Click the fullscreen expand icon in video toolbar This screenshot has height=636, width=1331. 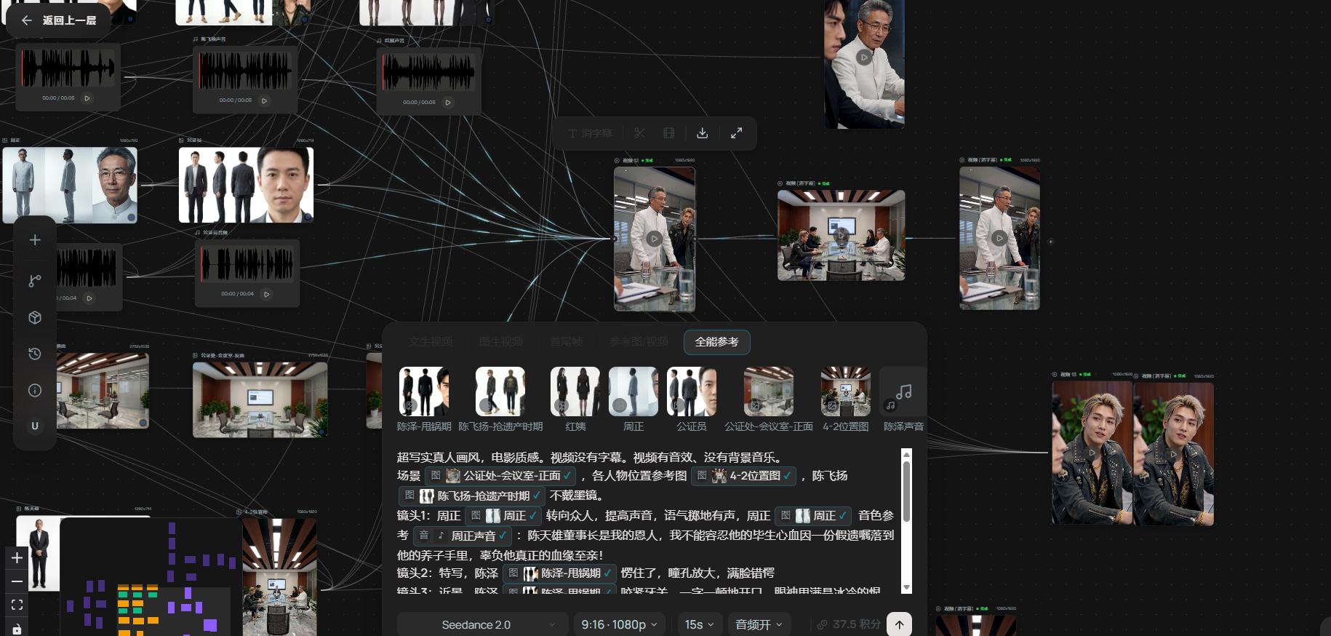pos(737,133)
